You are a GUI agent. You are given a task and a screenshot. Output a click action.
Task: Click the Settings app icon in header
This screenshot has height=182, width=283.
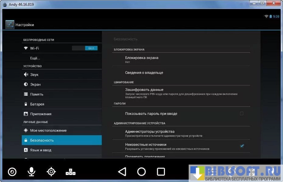tap(10, 25)
